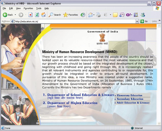The width and height of the screenshot is (162, 131).
Task: Expand the Back button history dropdown arrow
Action: [x=15, y=15]
